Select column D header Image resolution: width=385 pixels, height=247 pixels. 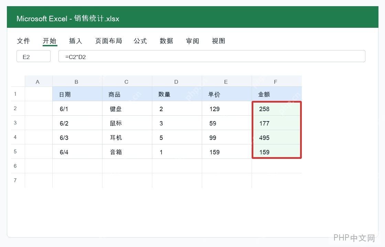(177, 81)
